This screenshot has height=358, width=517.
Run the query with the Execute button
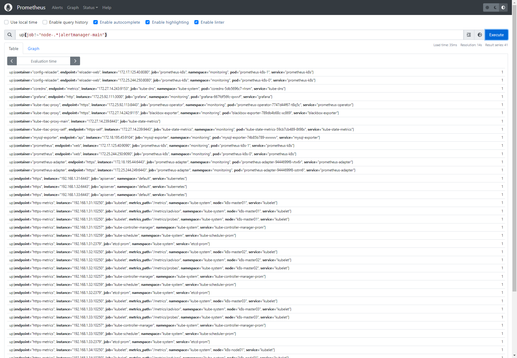point(497,35)
